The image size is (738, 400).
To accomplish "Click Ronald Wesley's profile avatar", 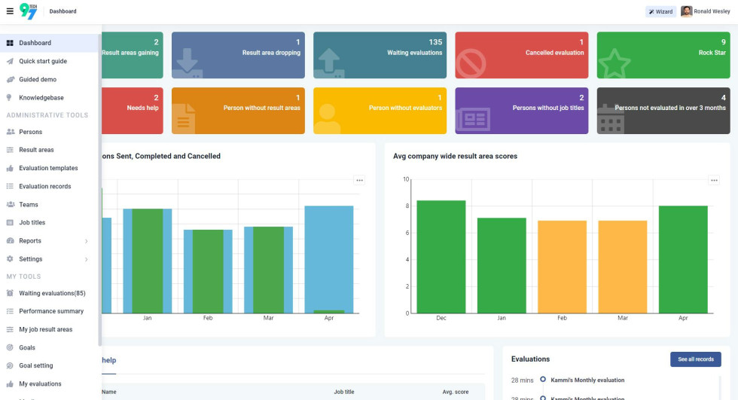I will tap(686, 11).
